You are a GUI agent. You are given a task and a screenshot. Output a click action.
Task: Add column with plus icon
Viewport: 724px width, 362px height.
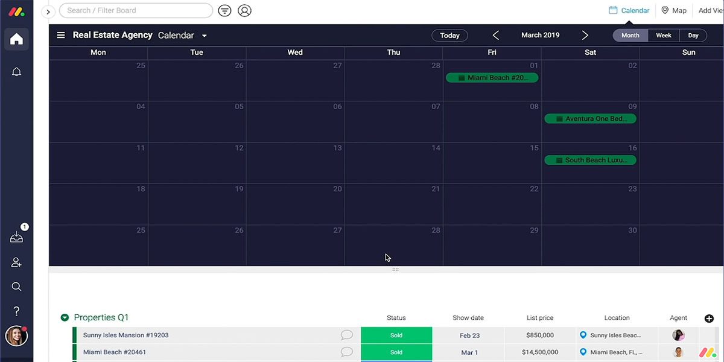(x=709, y=319)
